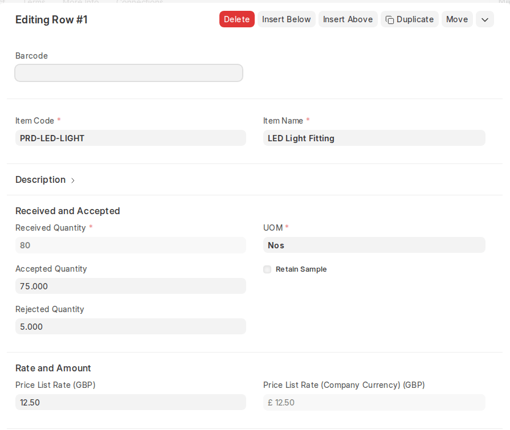Click the Insert Below button
510x430 pixels.
point(286,19)
